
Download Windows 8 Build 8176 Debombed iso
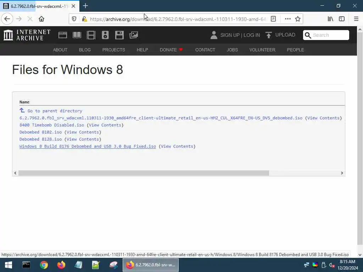[x=88, y=146]
